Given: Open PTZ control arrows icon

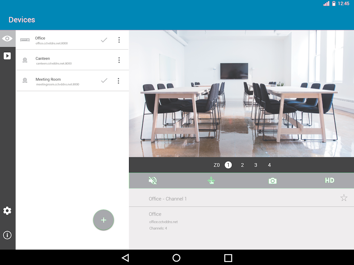Looking at the screenshot, I should [211, 181].
